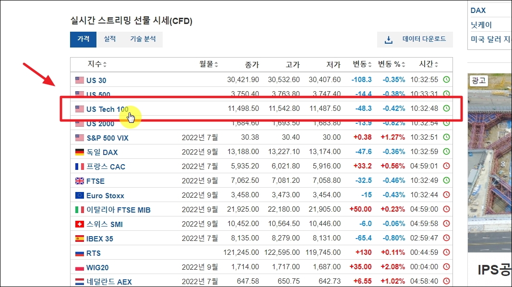Screen dimensions: 512x287
Task: Click the red clock icon in 이탈리아 FTSE MIB row
Action: 446,209
